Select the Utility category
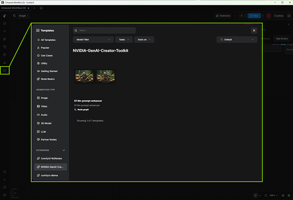 coord(50,63)
